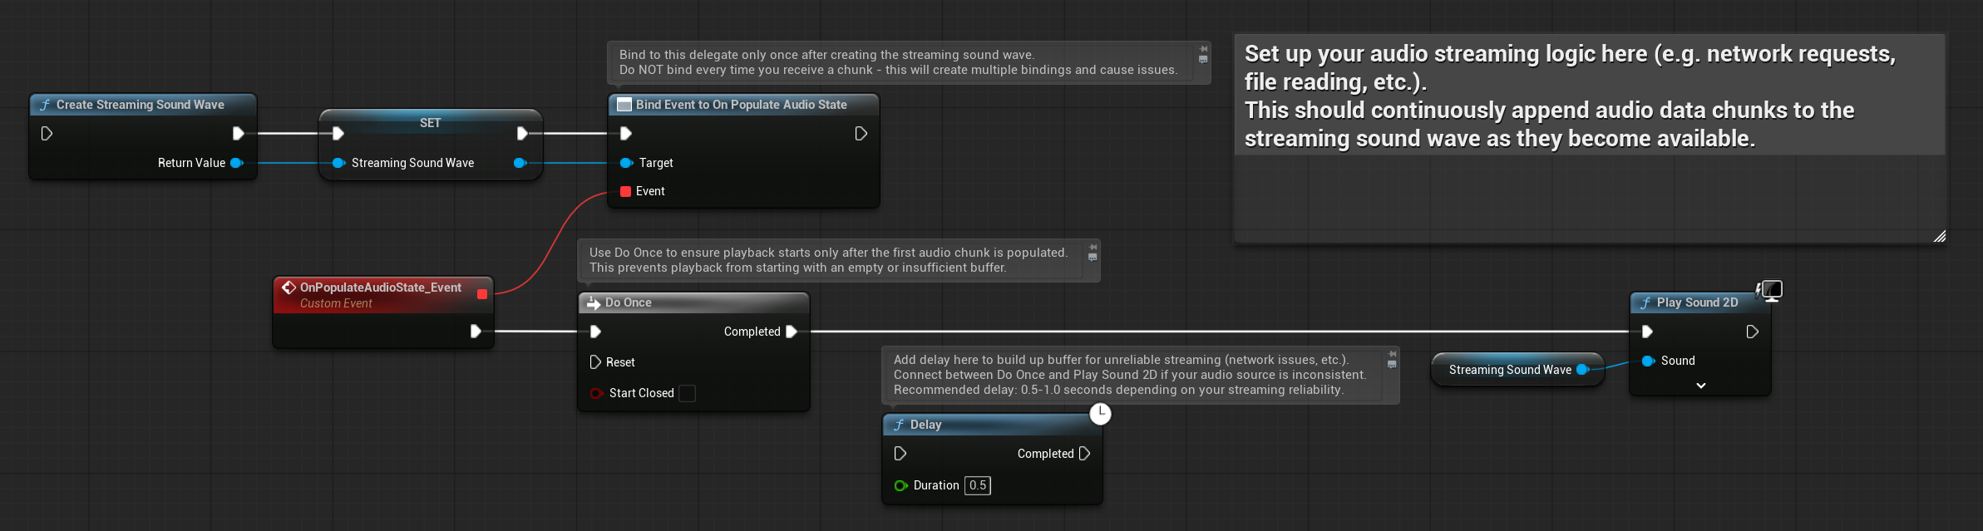Click the Delay Completed output pin

coord(1084,454)
